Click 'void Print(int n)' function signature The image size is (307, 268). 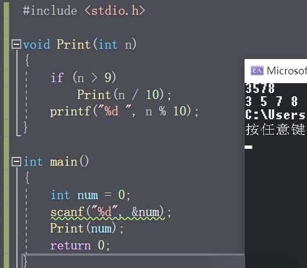pos(79,44)
